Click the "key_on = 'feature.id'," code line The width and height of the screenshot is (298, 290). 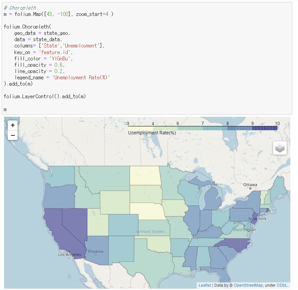43,52
